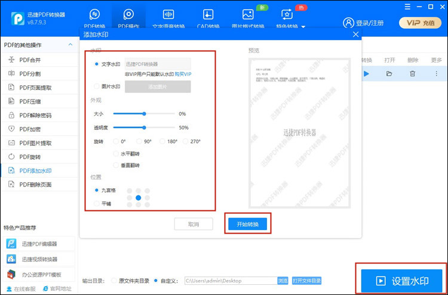Click the watermark text input field

(158, 64)
